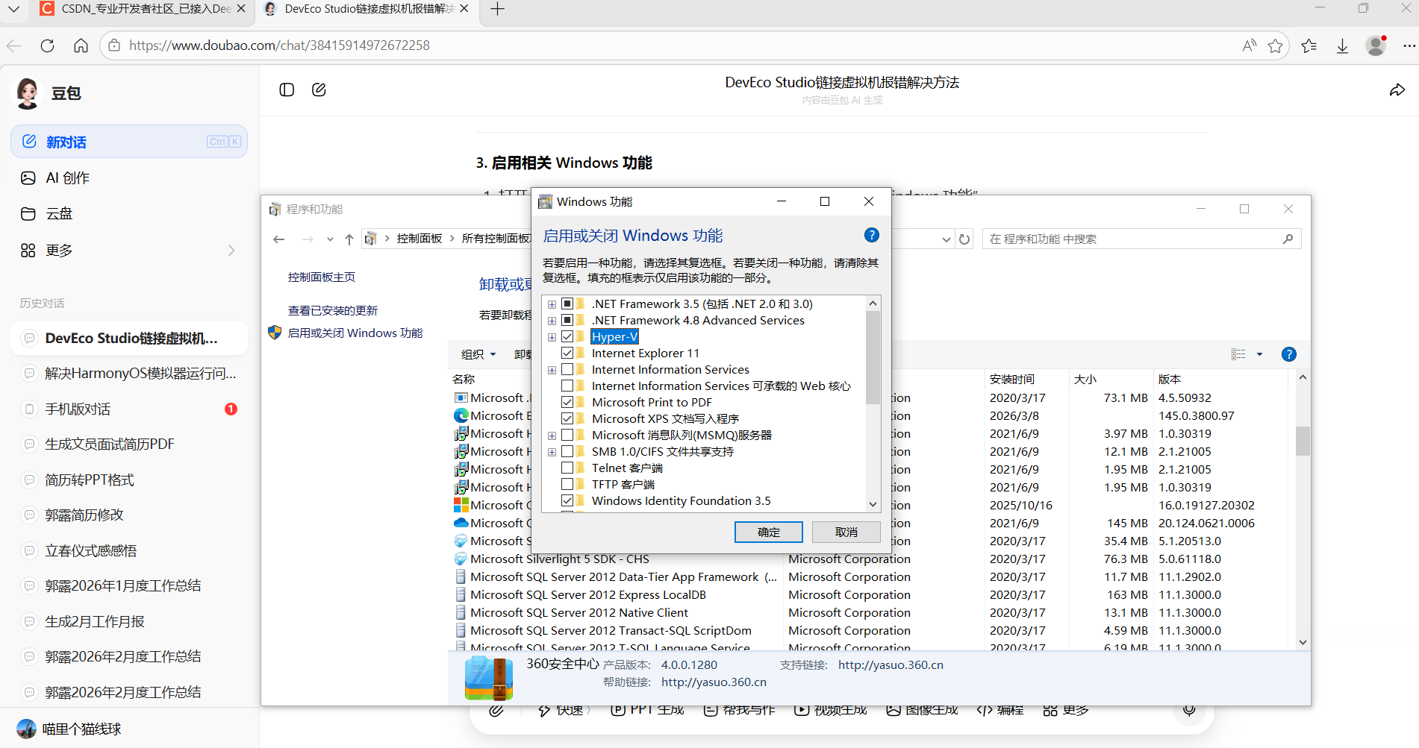Enable the Telnet client checkbox
Screen dimensions: 1419x748
coord(567,468)
